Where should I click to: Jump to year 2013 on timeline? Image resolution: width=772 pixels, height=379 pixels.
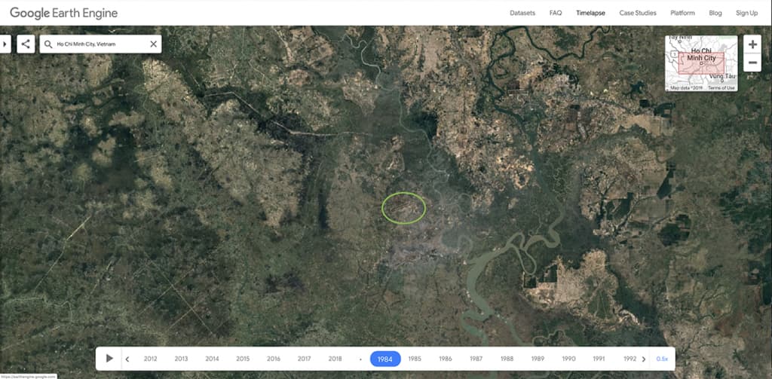click(x=181, y=359)
